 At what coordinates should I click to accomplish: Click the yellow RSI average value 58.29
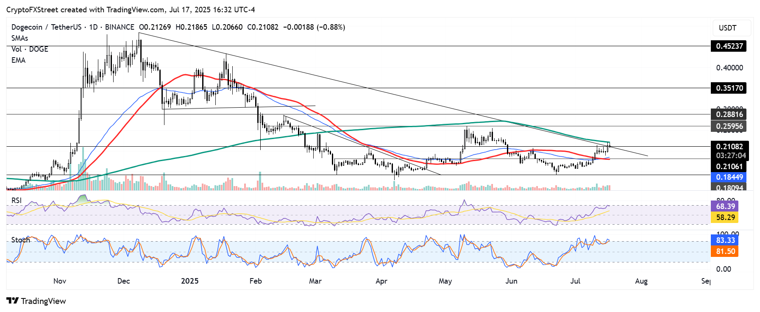(x=725, y=217)
